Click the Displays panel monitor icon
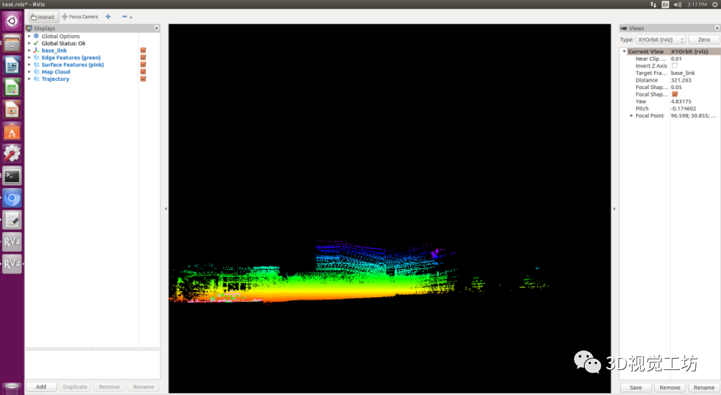The width and height of the screenshot is (721, 395). (29, 28)
